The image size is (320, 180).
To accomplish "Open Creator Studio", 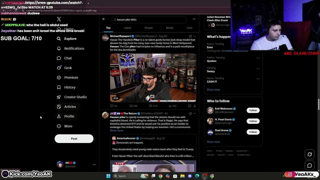I will click(72, 97).
